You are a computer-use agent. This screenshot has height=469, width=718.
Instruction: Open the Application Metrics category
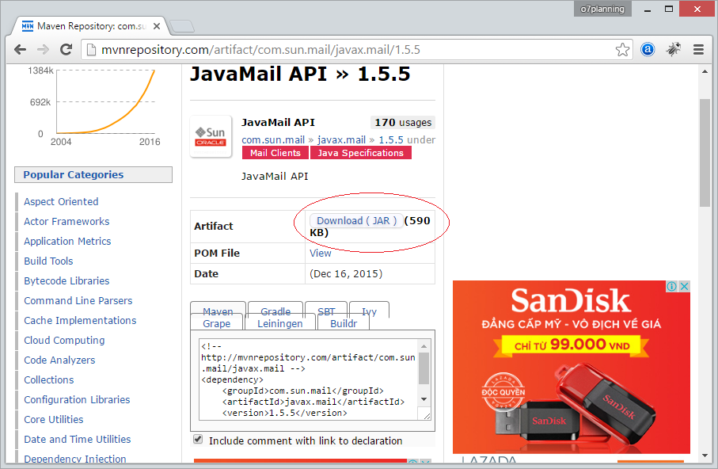[67, 241]
